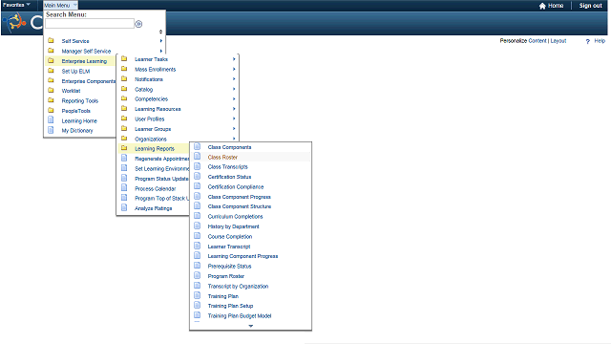611x344 pixels.
Task: Click the folder icon beside Learner Tasks
Action: pyautogui.click(x=124, y=59)
